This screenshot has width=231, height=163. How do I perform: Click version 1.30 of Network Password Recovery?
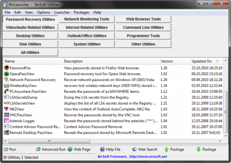[164, 80]
